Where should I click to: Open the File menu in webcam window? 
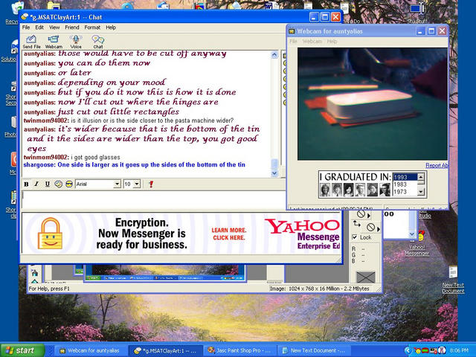coord(293,42)
